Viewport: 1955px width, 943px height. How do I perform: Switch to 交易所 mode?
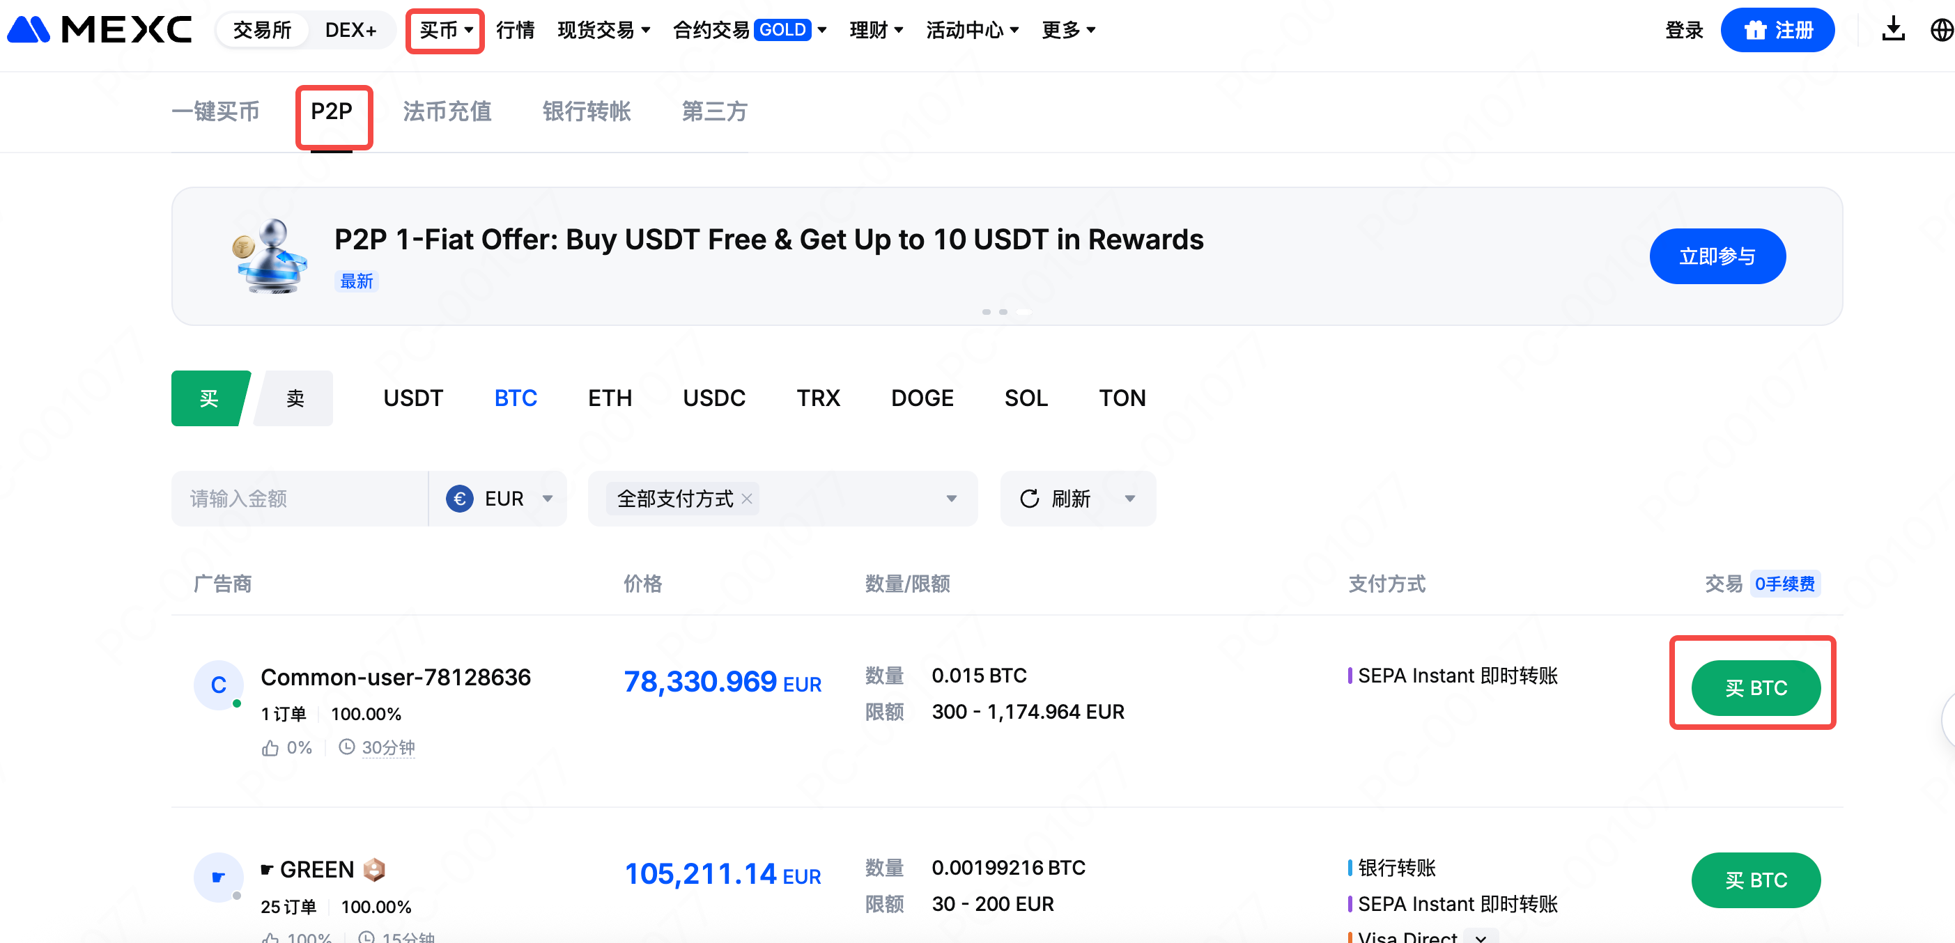262,31
